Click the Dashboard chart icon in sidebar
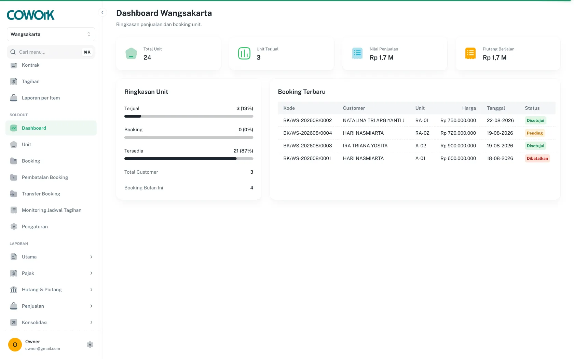This screenshot has width=574, height=359. pyautogui.click(x=14, y=128)
